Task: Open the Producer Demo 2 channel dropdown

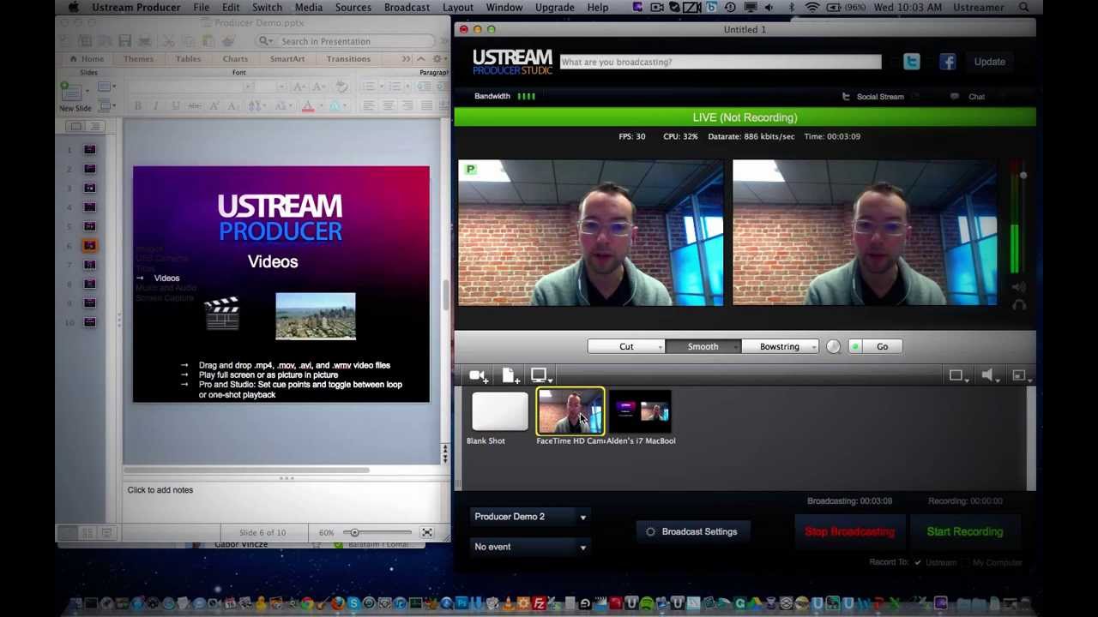Action: click(x=530, y=517)
